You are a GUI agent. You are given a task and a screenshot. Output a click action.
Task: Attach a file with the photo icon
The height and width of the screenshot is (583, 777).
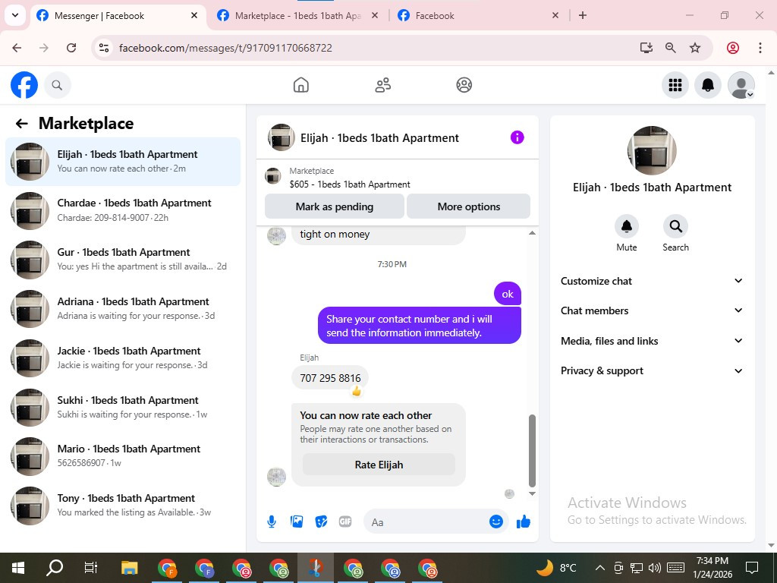click(297, 522)
